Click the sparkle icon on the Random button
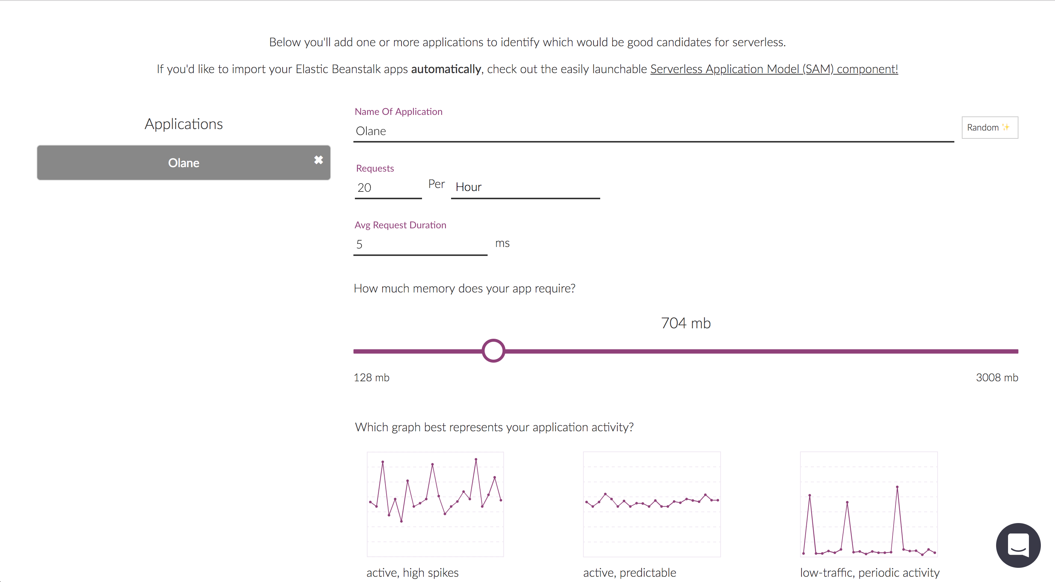The width and height of the screenshot is (1055, 582). pos(1005,127)
